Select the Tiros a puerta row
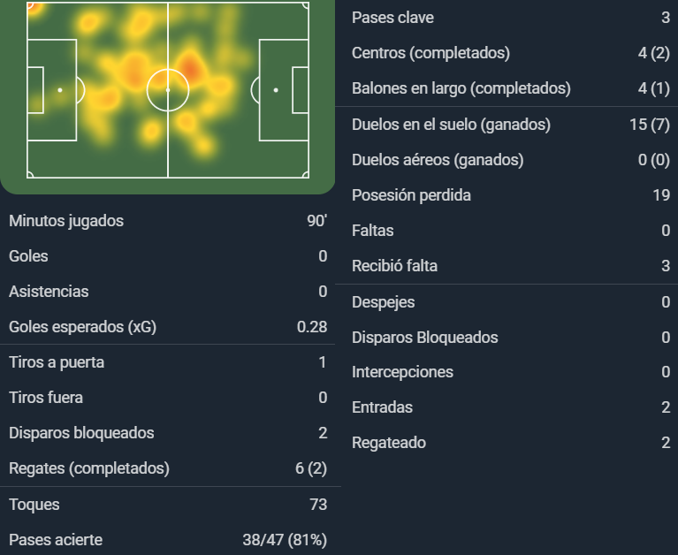 tap(168, 362)
